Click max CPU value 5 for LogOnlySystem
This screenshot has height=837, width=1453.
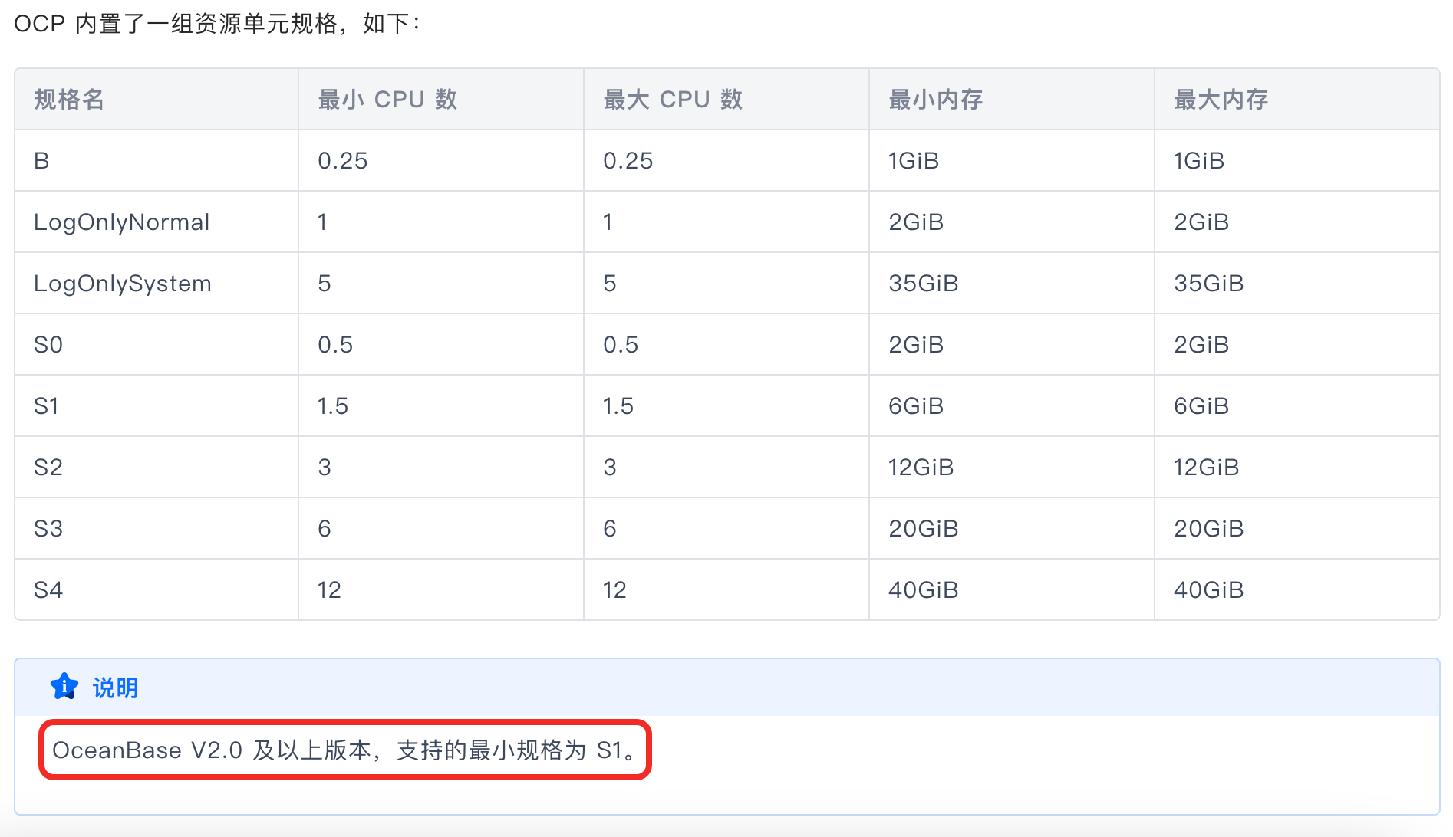[x=610, y=284]
